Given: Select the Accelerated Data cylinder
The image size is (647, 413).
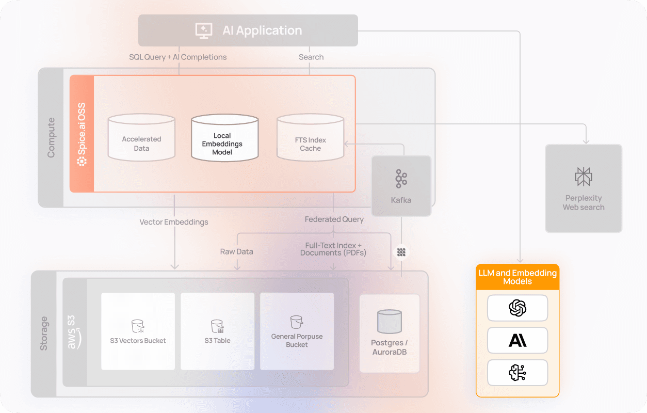Looking at the screenshot, I should pos(141,137).
